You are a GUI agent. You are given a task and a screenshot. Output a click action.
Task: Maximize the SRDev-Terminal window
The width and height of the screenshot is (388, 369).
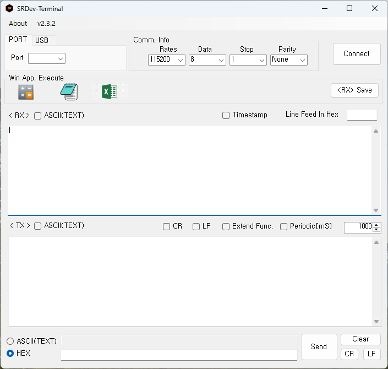(349, 8)
